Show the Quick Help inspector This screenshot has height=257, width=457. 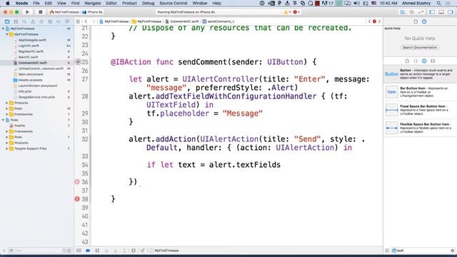pyautogui.click(x=424, y=21)
